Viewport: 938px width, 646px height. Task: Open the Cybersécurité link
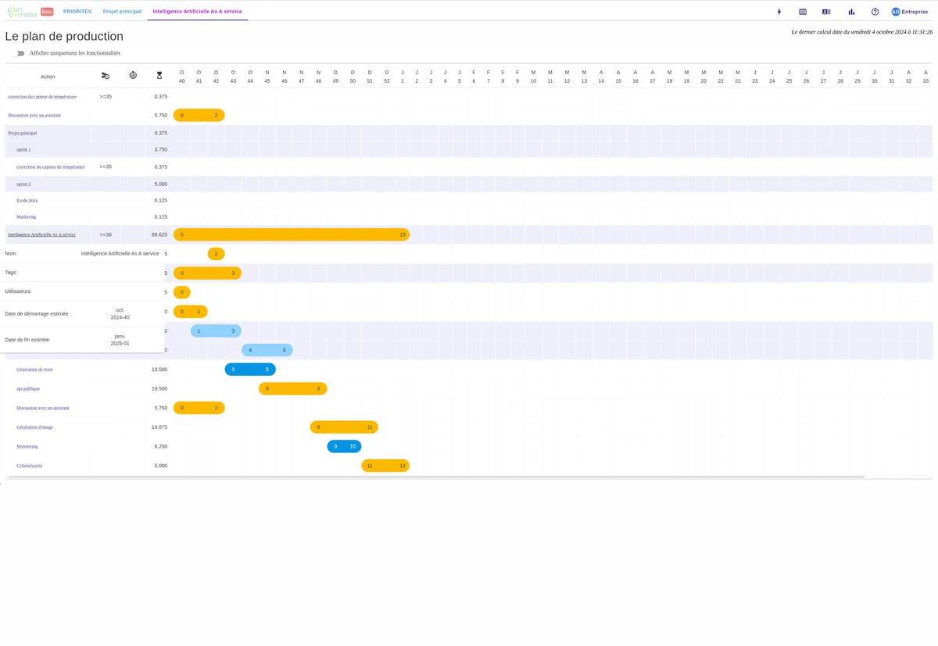(29, 466)
